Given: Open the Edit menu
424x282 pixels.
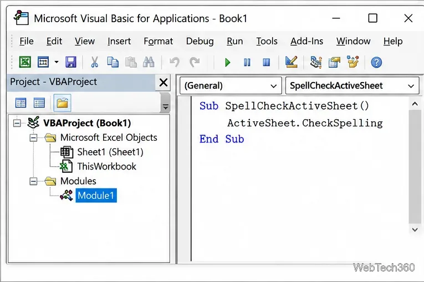Looking at the screenshot, I should [54, 41].
